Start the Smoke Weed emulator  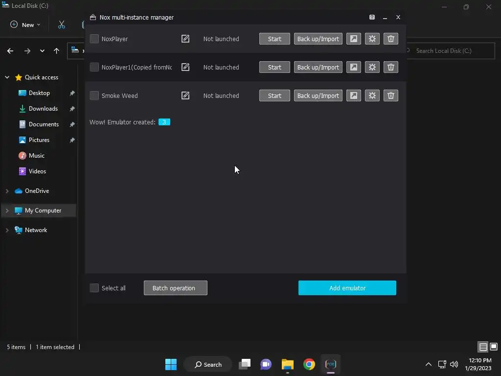[x=274, y=95]
